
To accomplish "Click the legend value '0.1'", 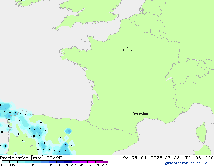I will click(x=4, y=165).
